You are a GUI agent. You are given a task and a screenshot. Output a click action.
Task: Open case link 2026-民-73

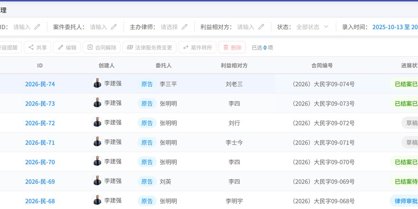(40, 104)
